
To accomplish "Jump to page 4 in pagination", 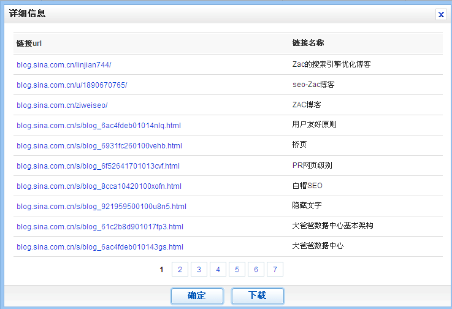I will click(x=218, y=269).
